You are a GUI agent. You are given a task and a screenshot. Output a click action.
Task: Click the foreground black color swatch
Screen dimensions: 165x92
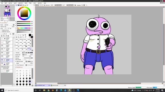[30, 35]
